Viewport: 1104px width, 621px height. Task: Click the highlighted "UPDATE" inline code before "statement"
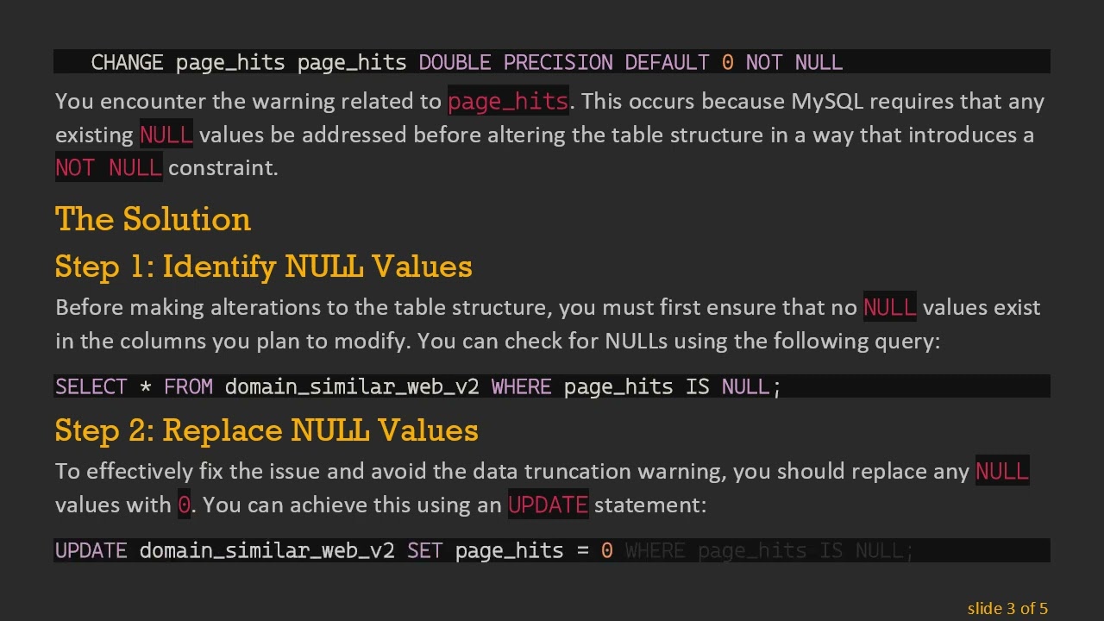(548, 505)
